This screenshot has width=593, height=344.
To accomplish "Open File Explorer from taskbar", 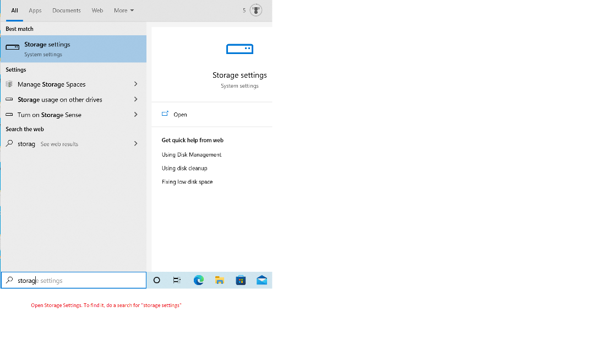I will (219, 281).
